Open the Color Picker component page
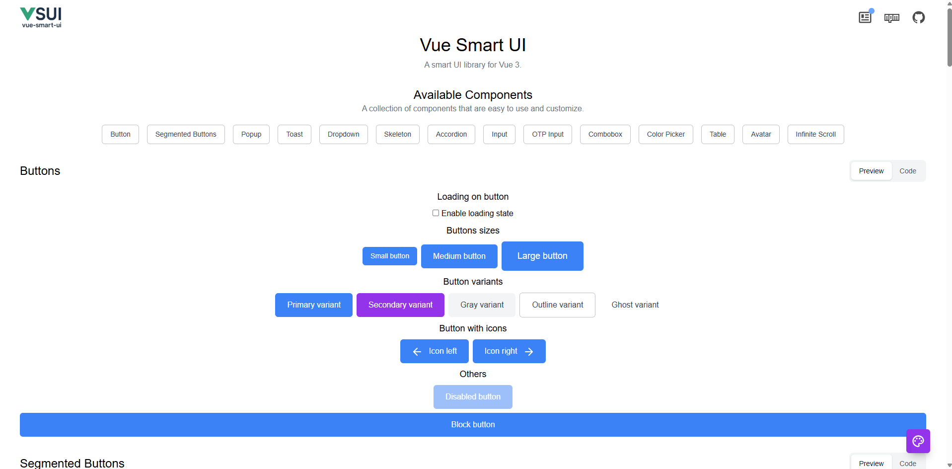The image size is (952, 469). pyautogui.click(x=665, y=134)
